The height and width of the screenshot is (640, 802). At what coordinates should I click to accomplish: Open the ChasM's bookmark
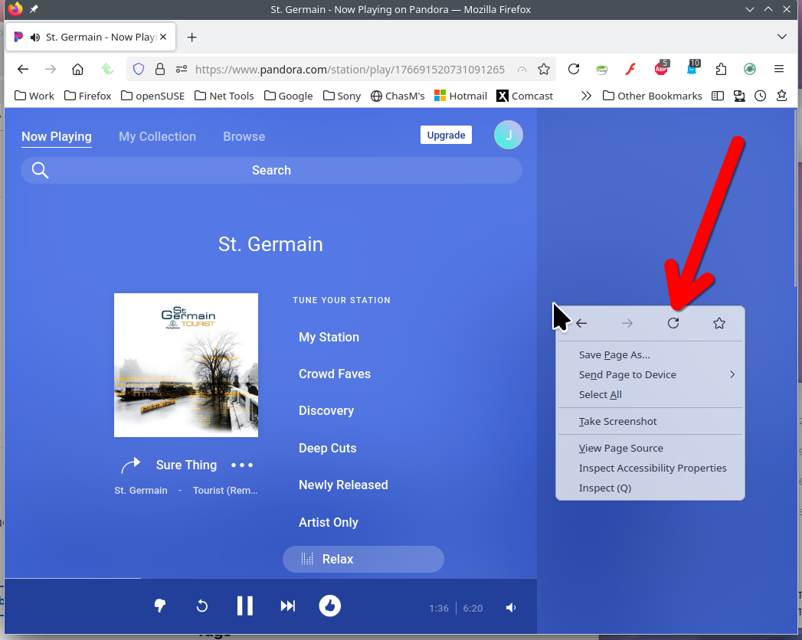pyautogui.click(x=398, y=96)
